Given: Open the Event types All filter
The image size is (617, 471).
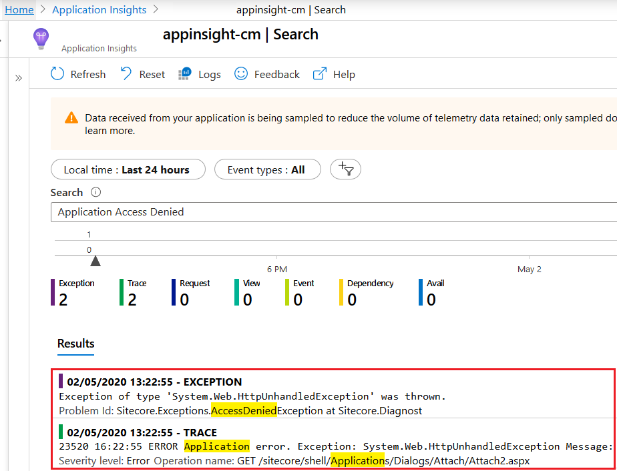Looking at the screenshot, I should coord(268,169).
